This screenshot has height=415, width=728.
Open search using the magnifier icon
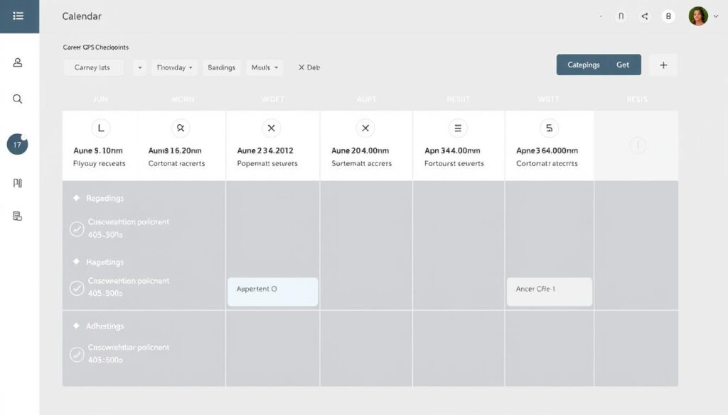pos(17,99)
